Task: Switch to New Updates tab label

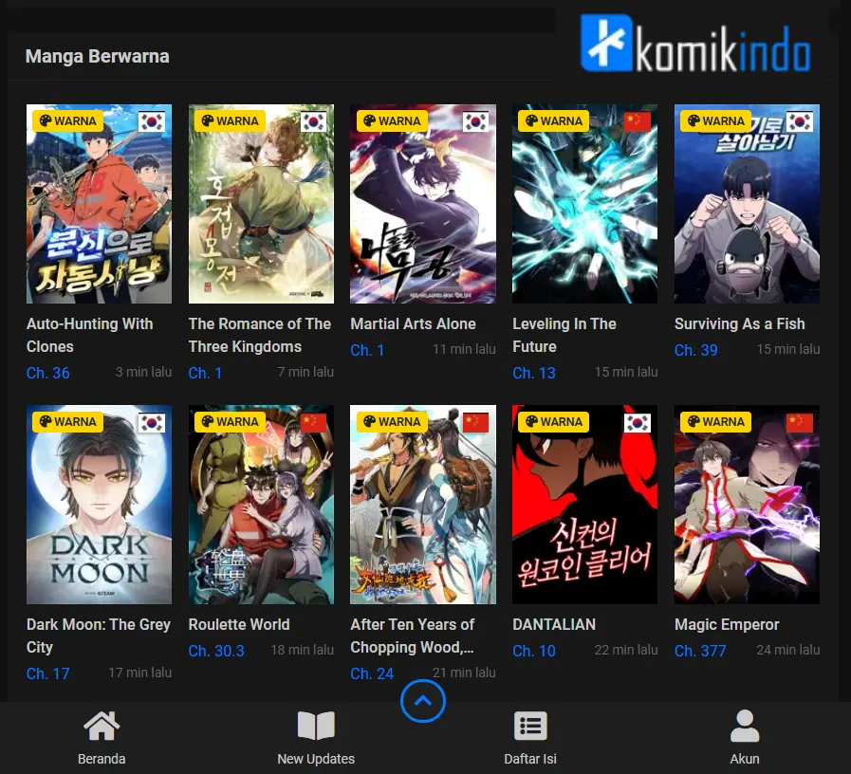Action: click(316, 759)
